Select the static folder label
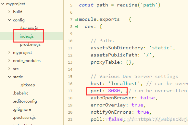Viewport: 188px width, 125px height. click(18, 77)
